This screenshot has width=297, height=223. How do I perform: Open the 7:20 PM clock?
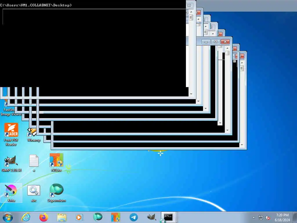(282, 215)
